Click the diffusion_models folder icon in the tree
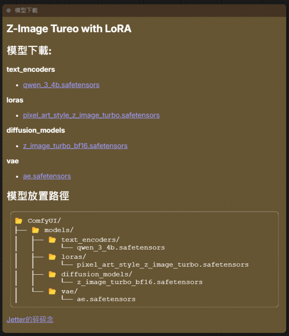Viewport: 289px width, 336px height. click(x=52, y=274)
